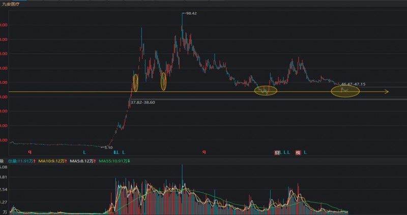Click the 九安医疗 stock name title
Image resolution: width=407 pixels, height=215 pixels.
click(11, 5)
